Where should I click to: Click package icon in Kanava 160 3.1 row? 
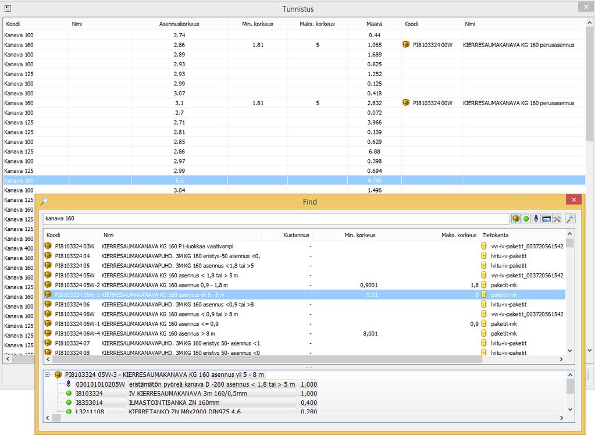click(x=406, y=102)
